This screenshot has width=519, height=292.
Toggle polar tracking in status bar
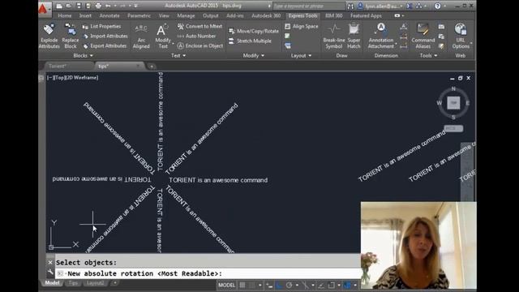[289, 285]
